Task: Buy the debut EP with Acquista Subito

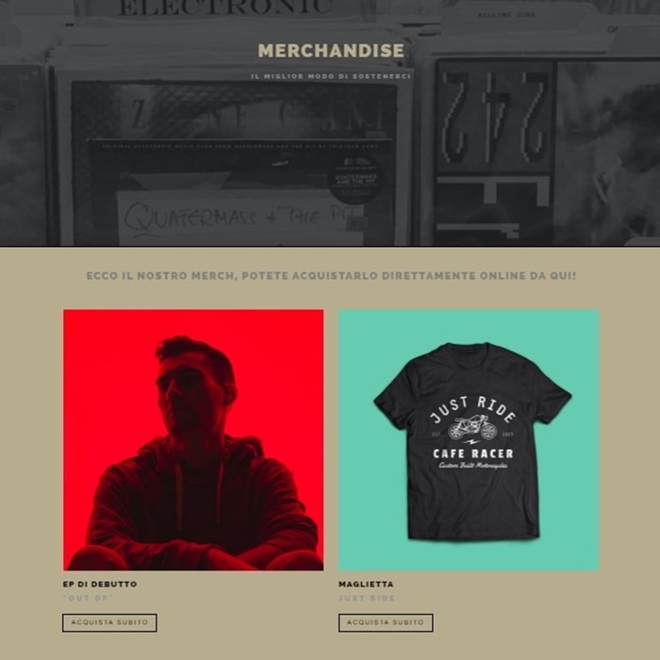Action: tap(109, 622)
